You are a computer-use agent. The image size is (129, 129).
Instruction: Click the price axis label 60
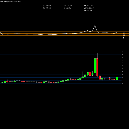[123, 52]
